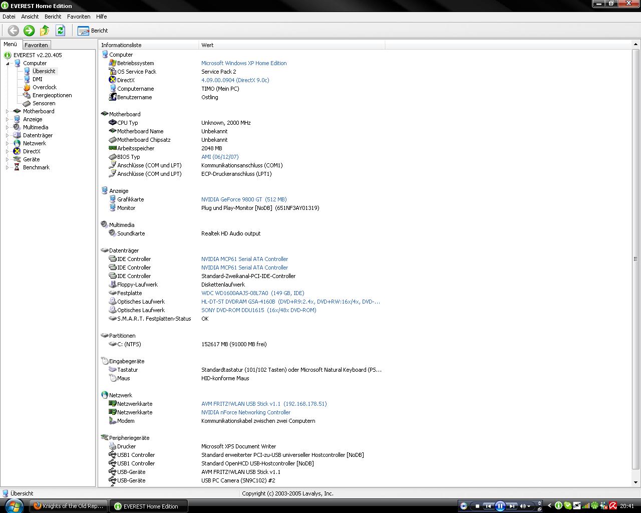The width and height of the screenshot is (641, 513).
Task: Click EVEREST Home Edition taskbar button
Action: pos(150,506)
